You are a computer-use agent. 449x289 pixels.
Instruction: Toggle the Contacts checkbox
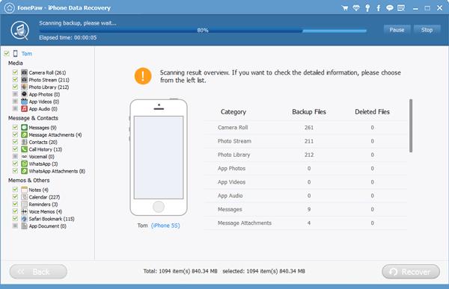[15, 142]
